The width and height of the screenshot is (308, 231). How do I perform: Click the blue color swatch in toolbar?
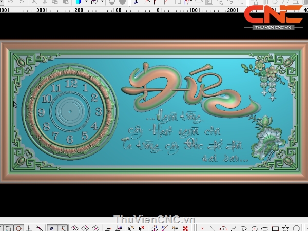79,2
